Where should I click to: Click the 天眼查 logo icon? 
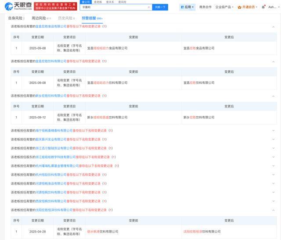click(8, 7)
